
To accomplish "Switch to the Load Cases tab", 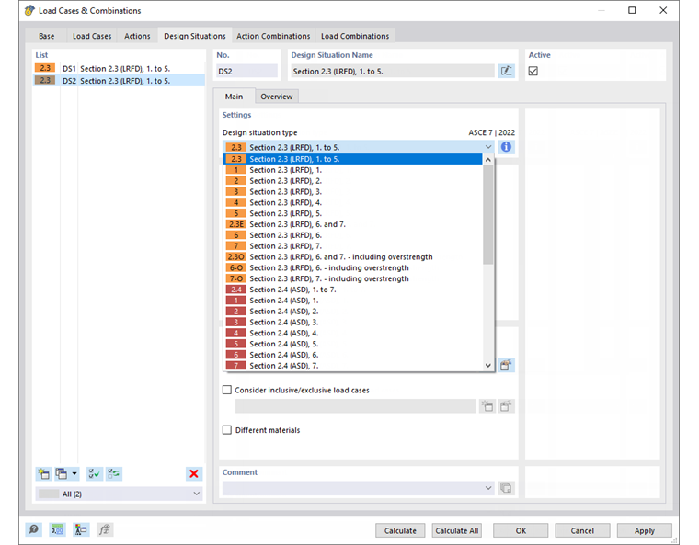I will 92,36.
